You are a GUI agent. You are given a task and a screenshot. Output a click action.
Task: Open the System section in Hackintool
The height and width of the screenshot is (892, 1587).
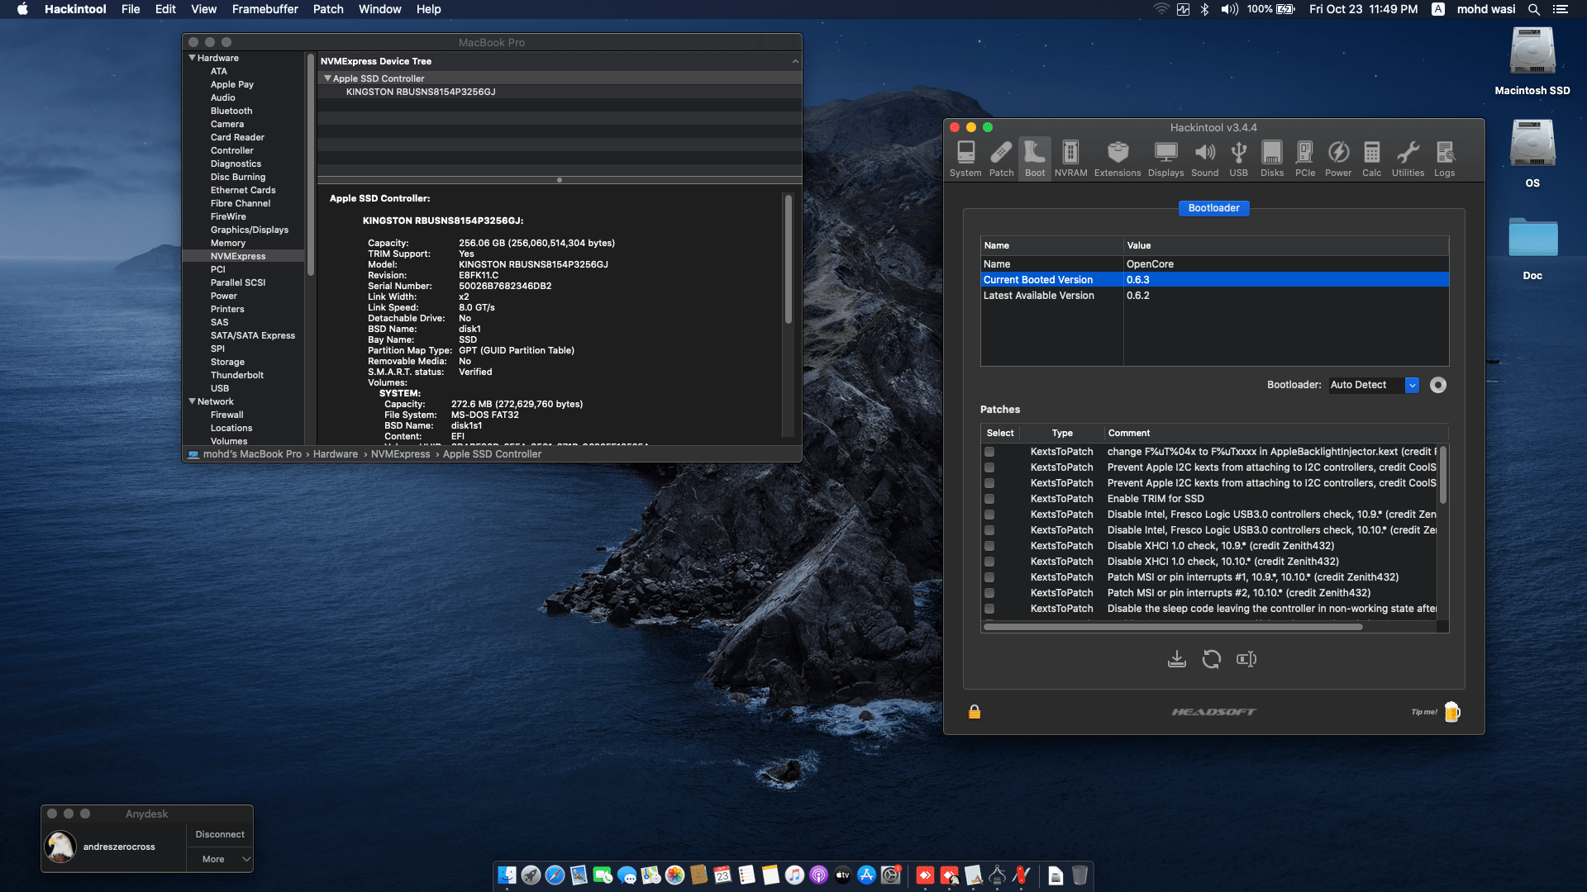pos(965,158)
